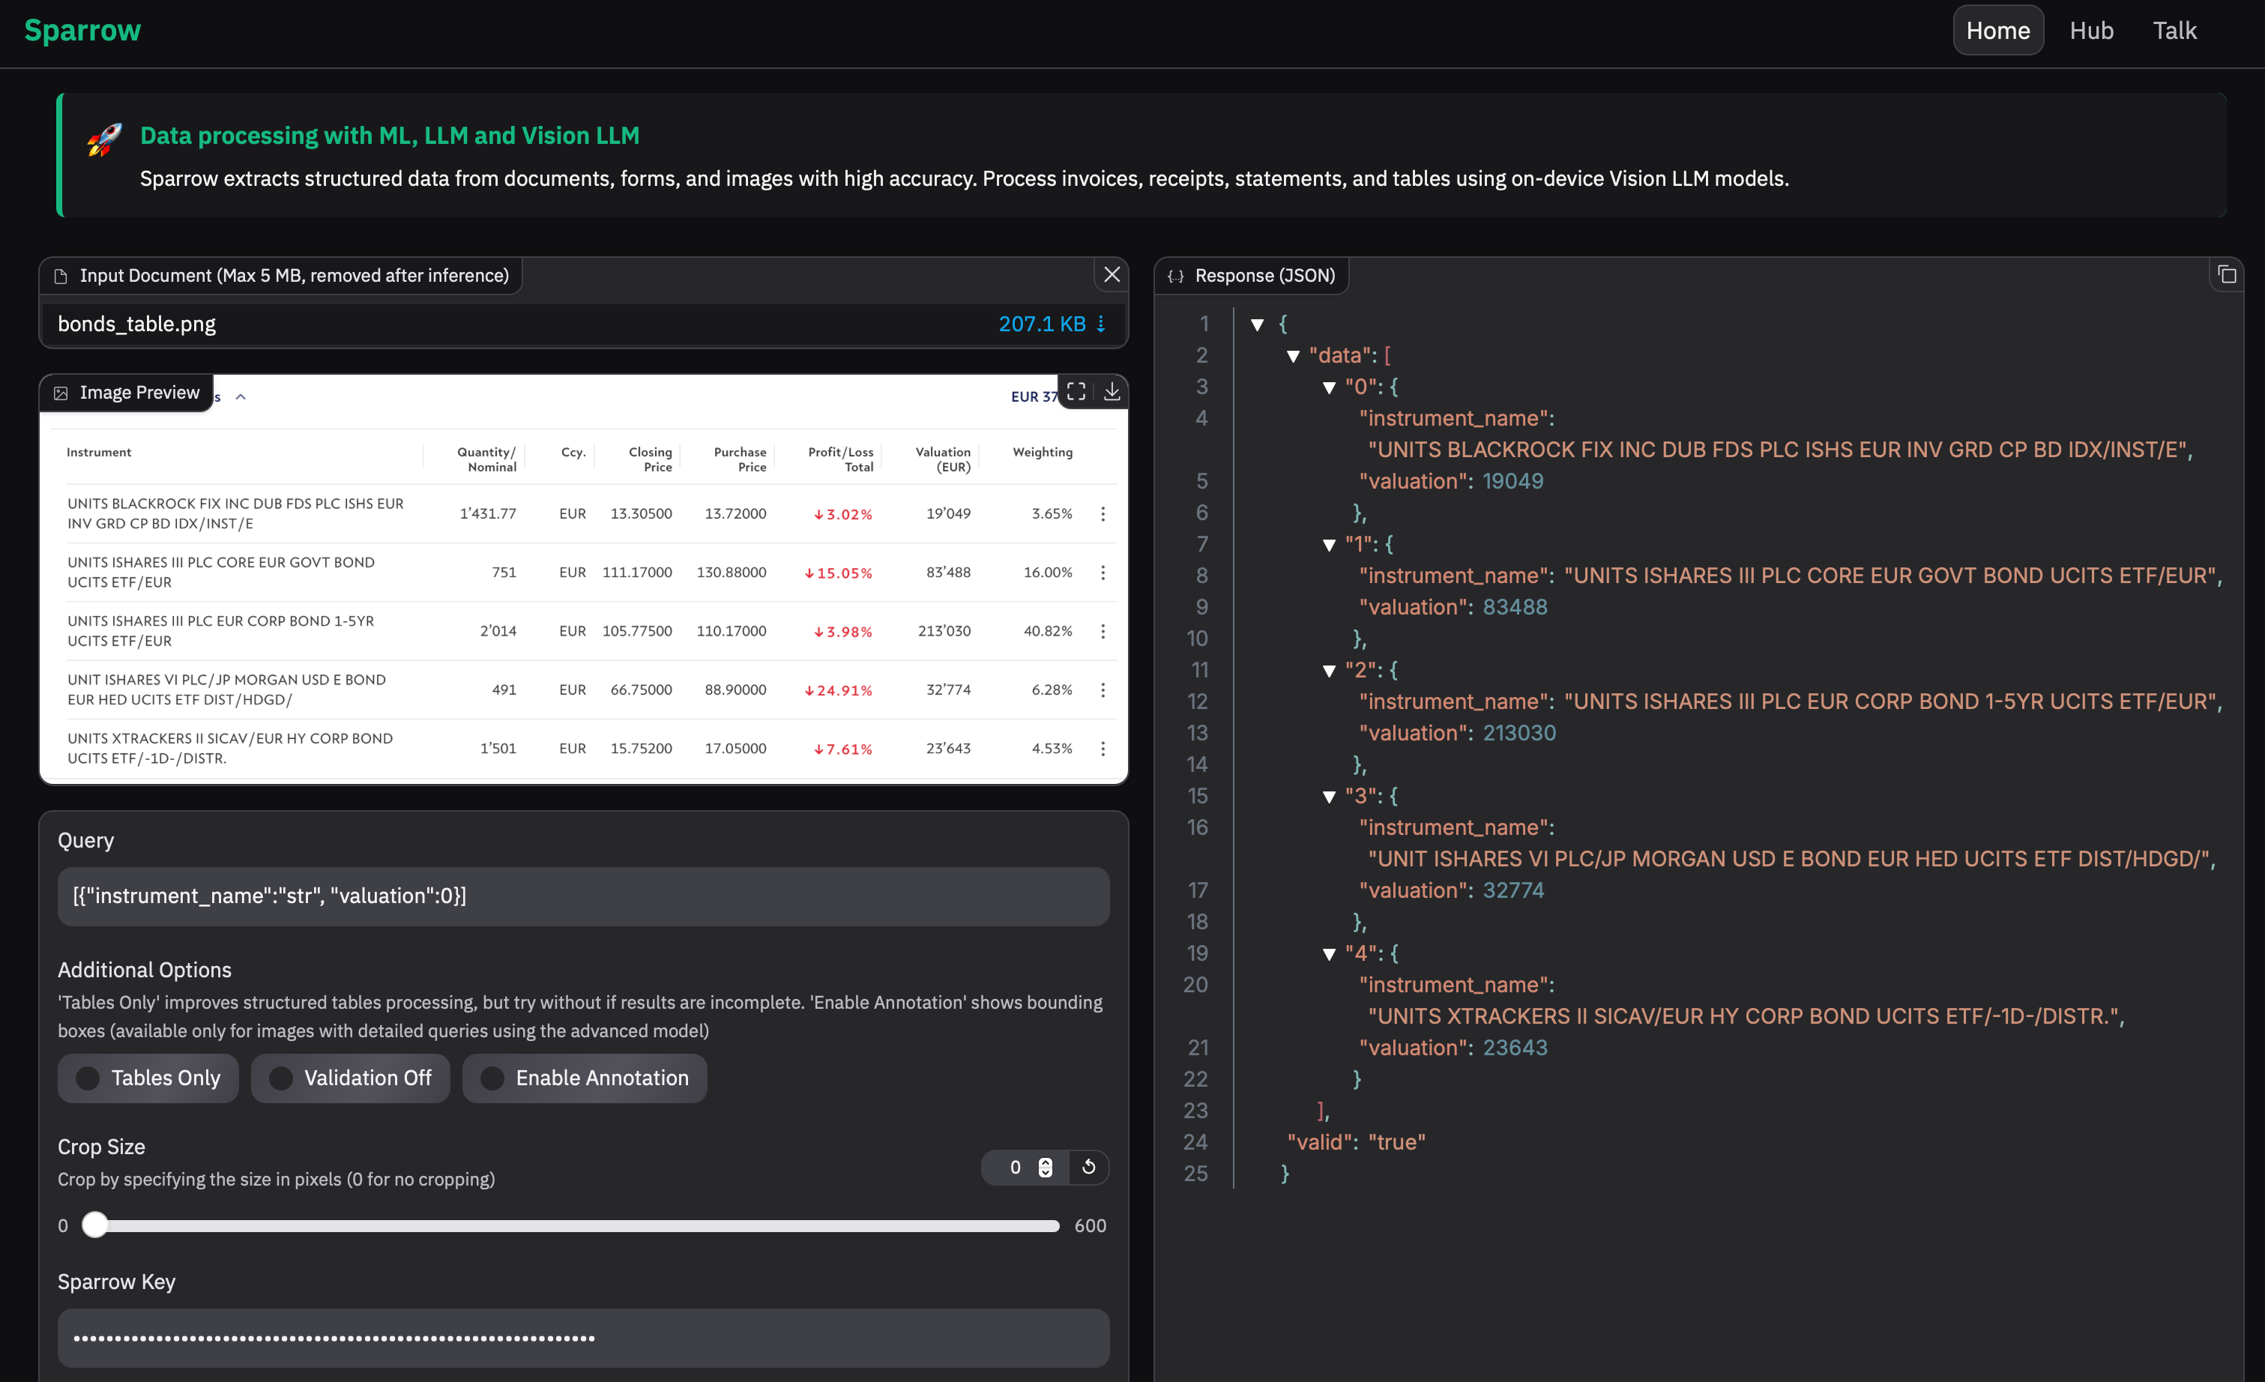
Task: Download the previewed image
Action: (1112, 393)
